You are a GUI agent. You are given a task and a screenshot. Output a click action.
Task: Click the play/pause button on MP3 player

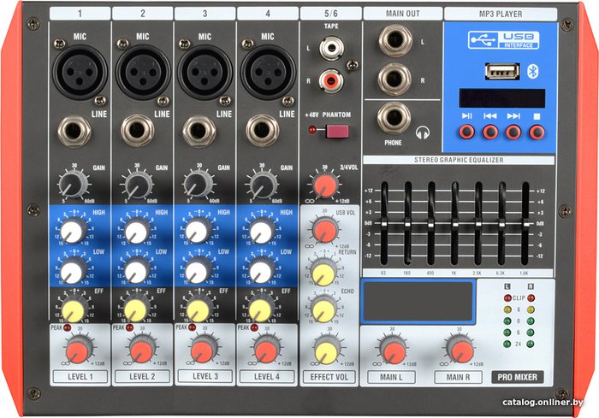[466, 132]
